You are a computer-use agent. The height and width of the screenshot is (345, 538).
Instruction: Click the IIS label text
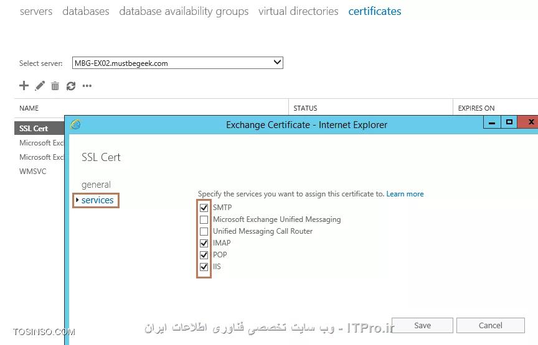[217, 267]
